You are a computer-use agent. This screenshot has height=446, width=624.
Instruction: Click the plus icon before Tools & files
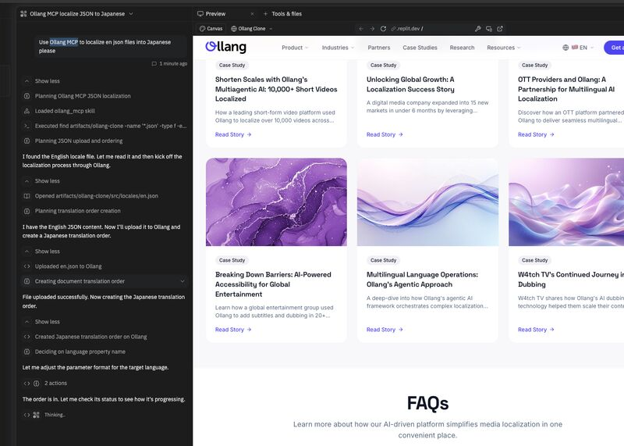tap(265, 13)
